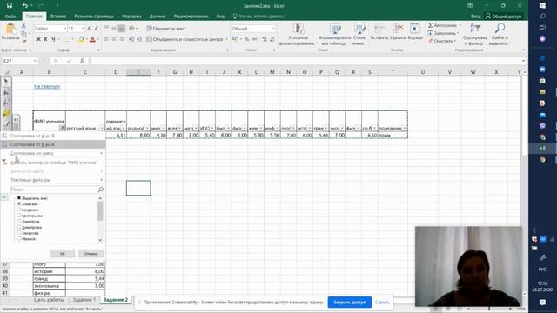Click the Fill (Заполнить) icon

tap(430, 33)
